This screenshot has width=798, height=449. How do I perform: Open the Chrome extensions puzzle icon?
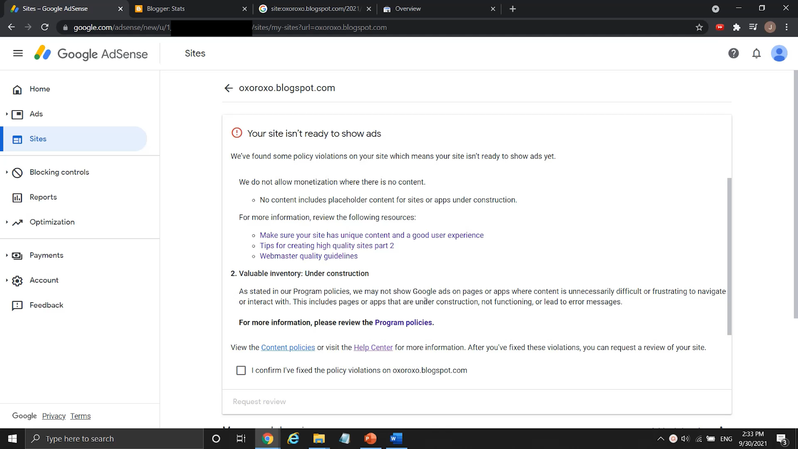click(x=736, y=27)
